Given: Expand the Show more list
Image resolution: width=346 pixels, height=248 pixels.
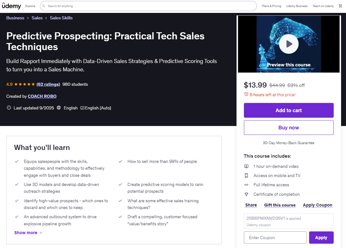Looking at the screenshot, I should [x=28, y=233].
